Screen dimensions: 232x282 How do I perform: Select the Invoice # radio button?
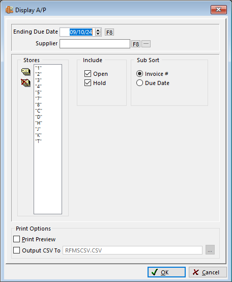[x=139, y=74]
